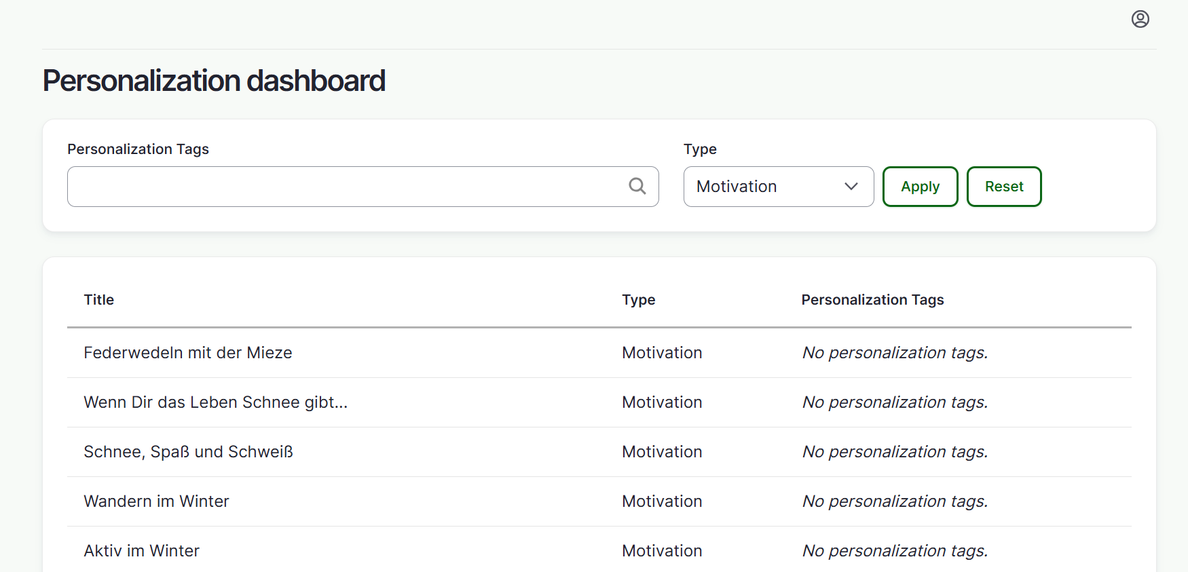Click the 'Personalization dashboard' page heading

click(214, 81)
